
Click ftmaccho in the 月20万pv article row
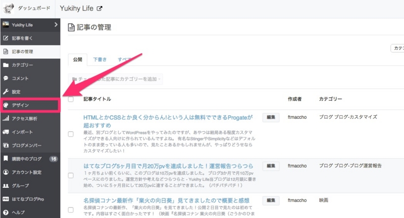(297, 166)
